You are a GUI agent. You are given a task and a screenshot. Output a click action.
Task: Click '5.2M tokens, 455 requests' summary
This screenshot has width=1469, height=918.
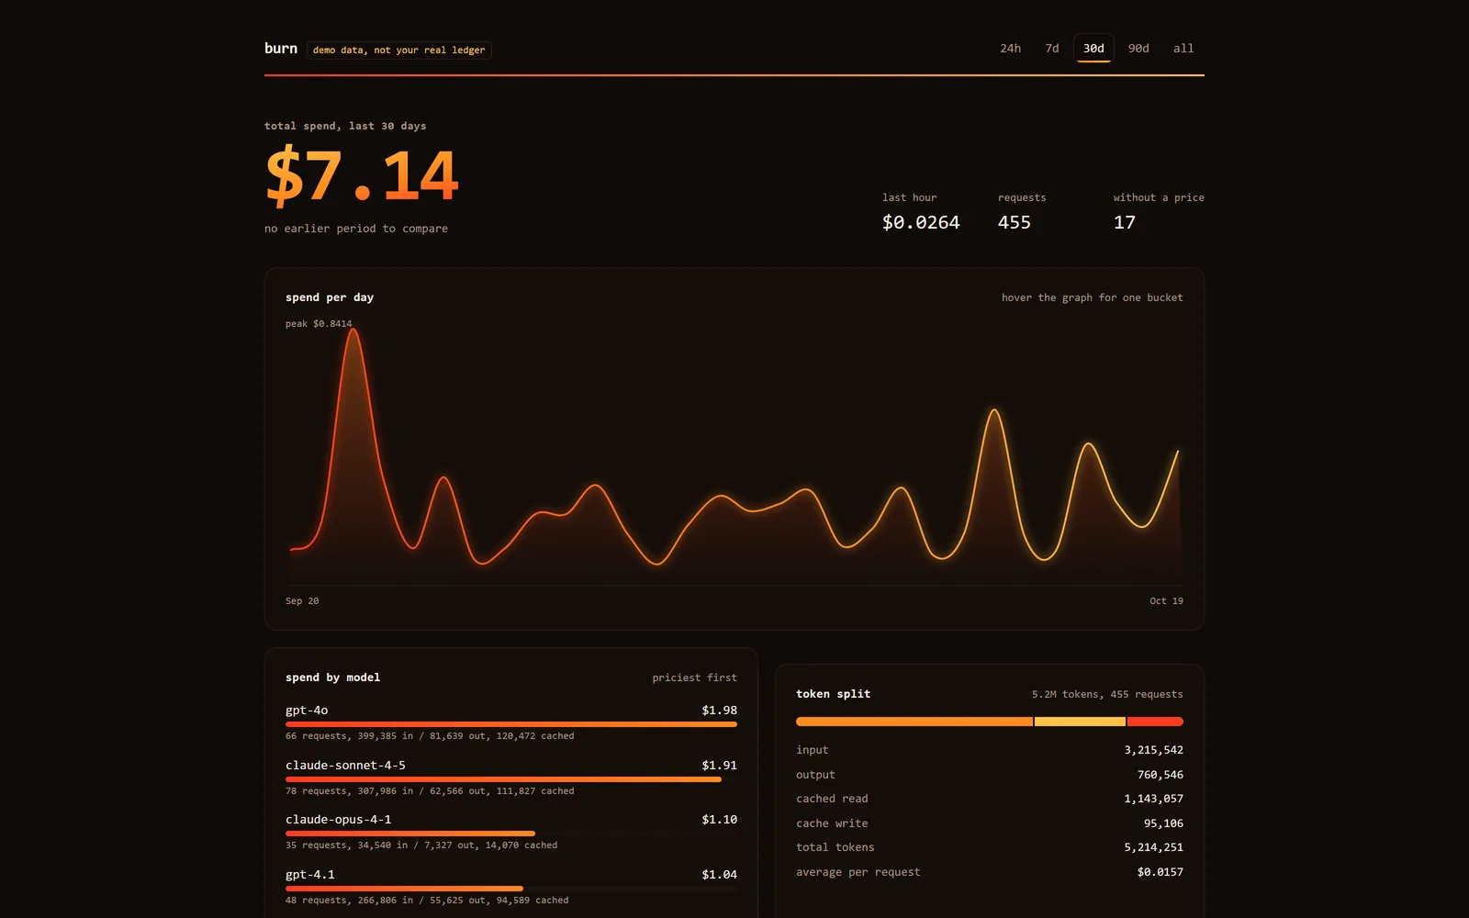point(1107,694)
